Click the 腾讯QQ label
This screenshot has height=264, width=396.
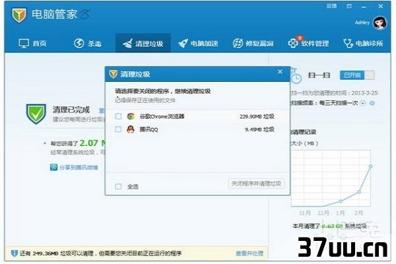[148, 129]
